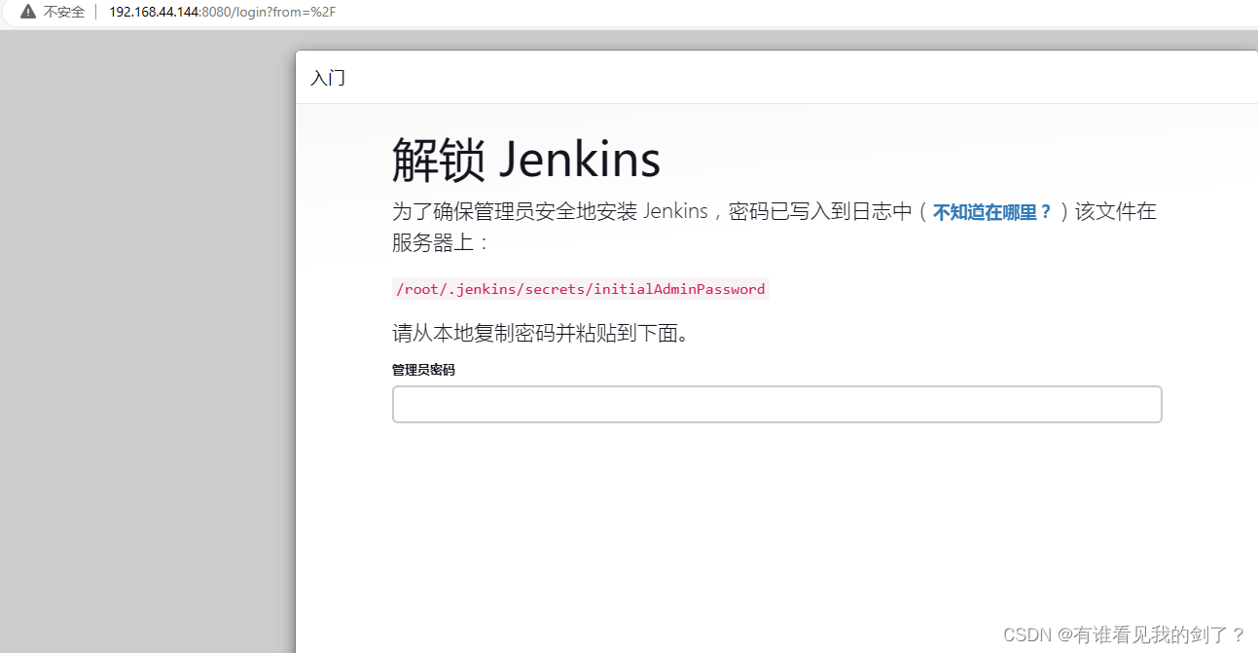
Task: Focus the 管理员密码 password input field
Action: [776, 405]
